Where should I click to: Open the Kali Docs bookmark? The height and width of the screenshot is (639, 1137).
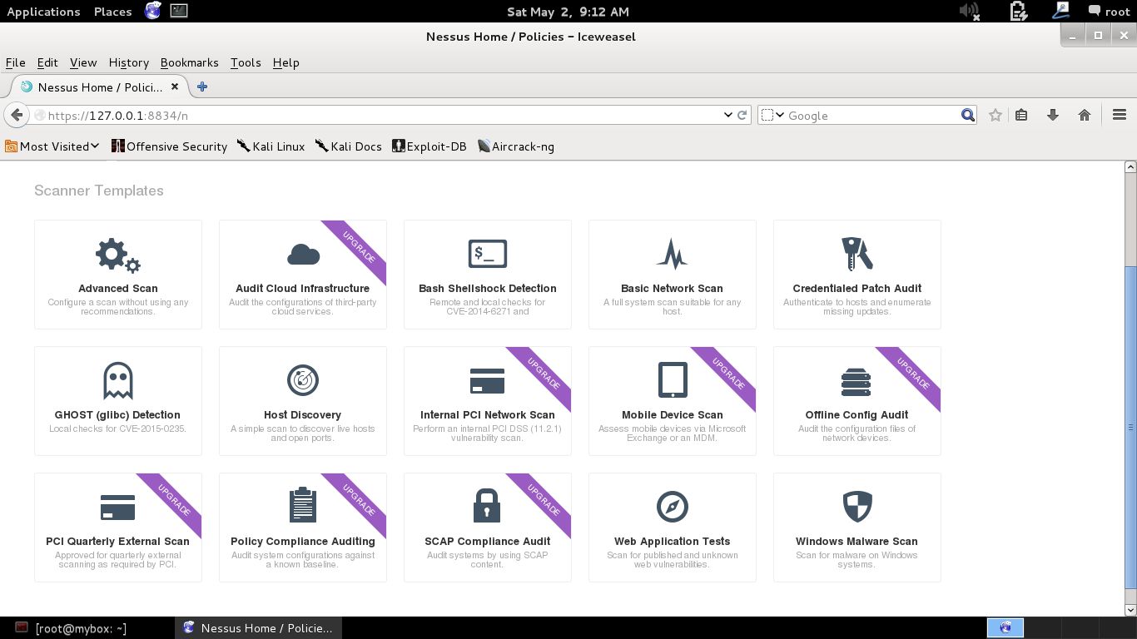[x=348, y=146]
